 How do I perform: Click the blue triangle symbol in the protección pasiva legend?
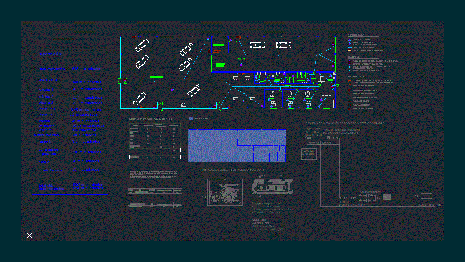(x=349, y=39)
